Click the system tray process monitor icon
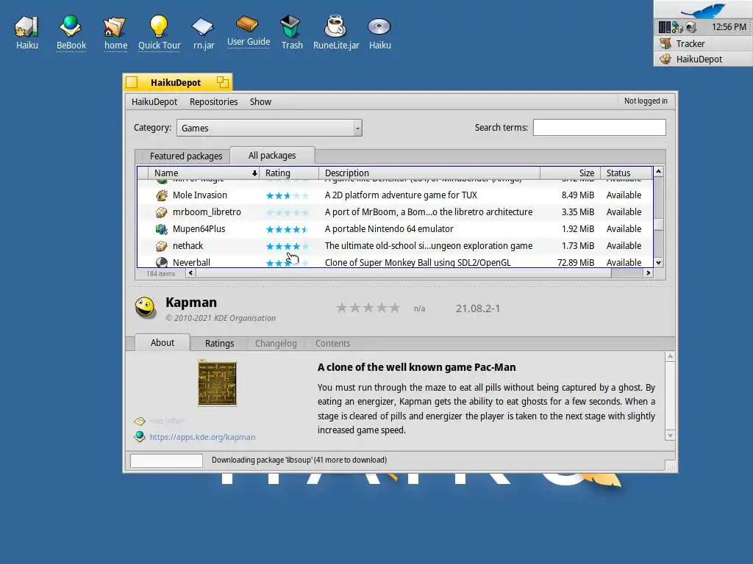Viewport: 753px width, 564px height. pyautogui.click(x=665, y=27)
